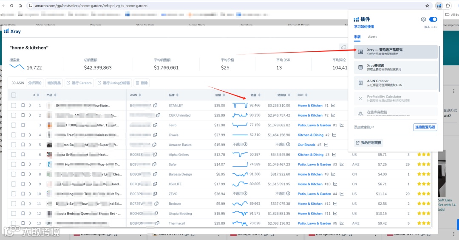The width and height of the screenshot is (459, 240).
Task: Launch Xray — 亚马逊产品研究 tool
Action: click(396, 52)
